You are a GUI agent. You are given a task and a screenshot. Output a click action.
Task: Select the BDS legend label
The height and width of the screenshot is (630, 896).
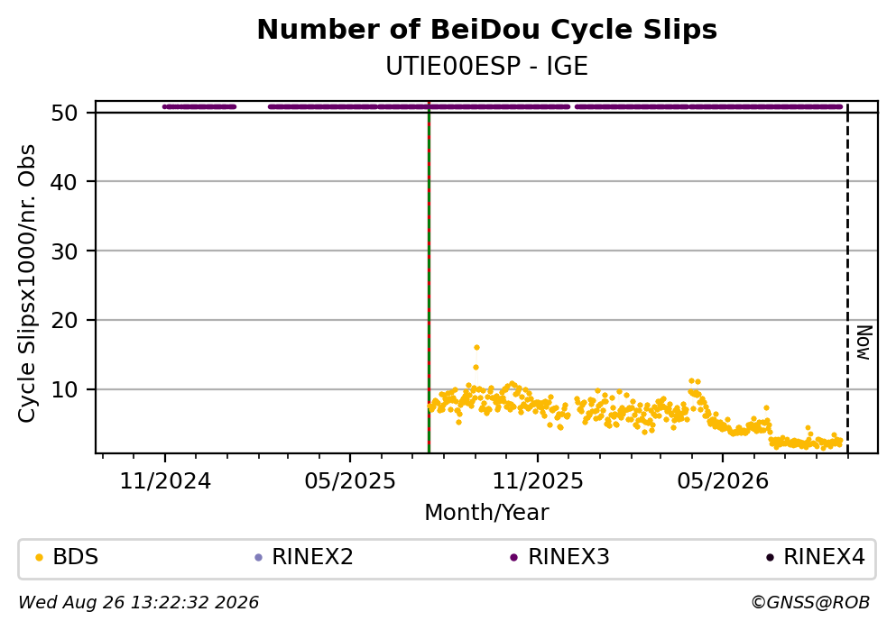tap(76, 557)
